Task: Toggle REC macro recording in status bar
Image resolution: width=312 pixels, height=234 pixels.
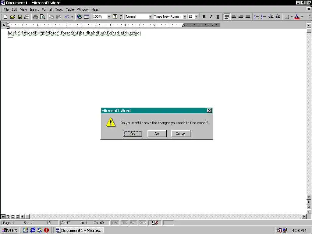Action: (115, 223)
